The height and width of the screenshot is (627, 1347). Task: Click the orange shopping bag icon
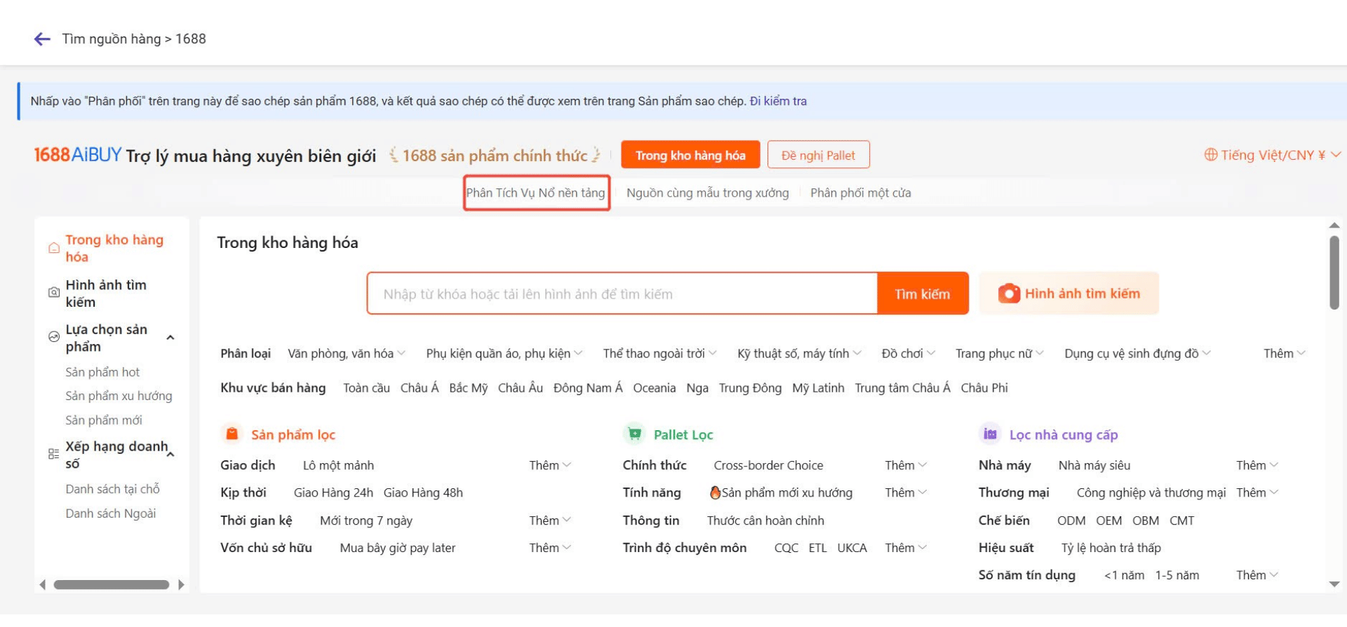point(232,434)
